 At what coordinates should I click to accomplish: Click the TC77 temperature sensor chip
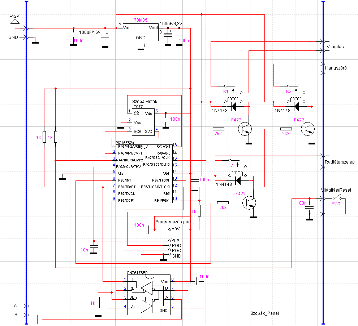click(143, 122)
